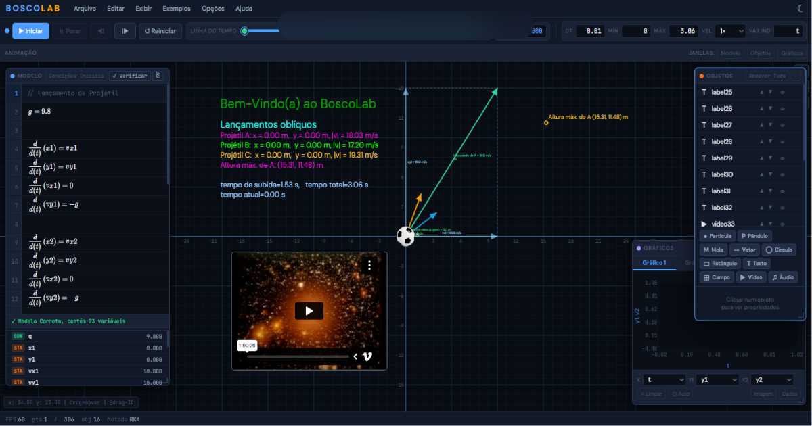The height and width of the screenshot is (426, 812).
Task: Move label25 up in list
Action: [x=761, y=92]
